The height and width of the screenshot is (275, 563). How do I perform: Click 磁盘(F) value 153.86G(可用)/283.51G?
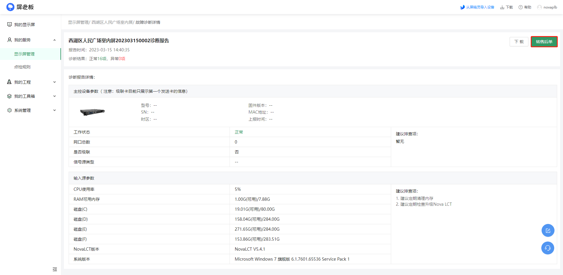click(x=257, y=239)
